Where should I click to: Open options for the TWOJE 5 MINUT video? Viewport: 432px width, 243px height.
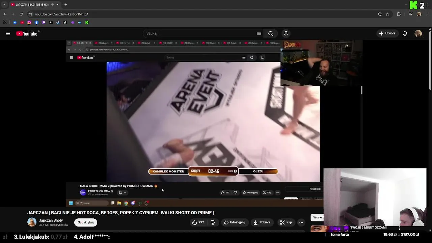click(399, 228)
